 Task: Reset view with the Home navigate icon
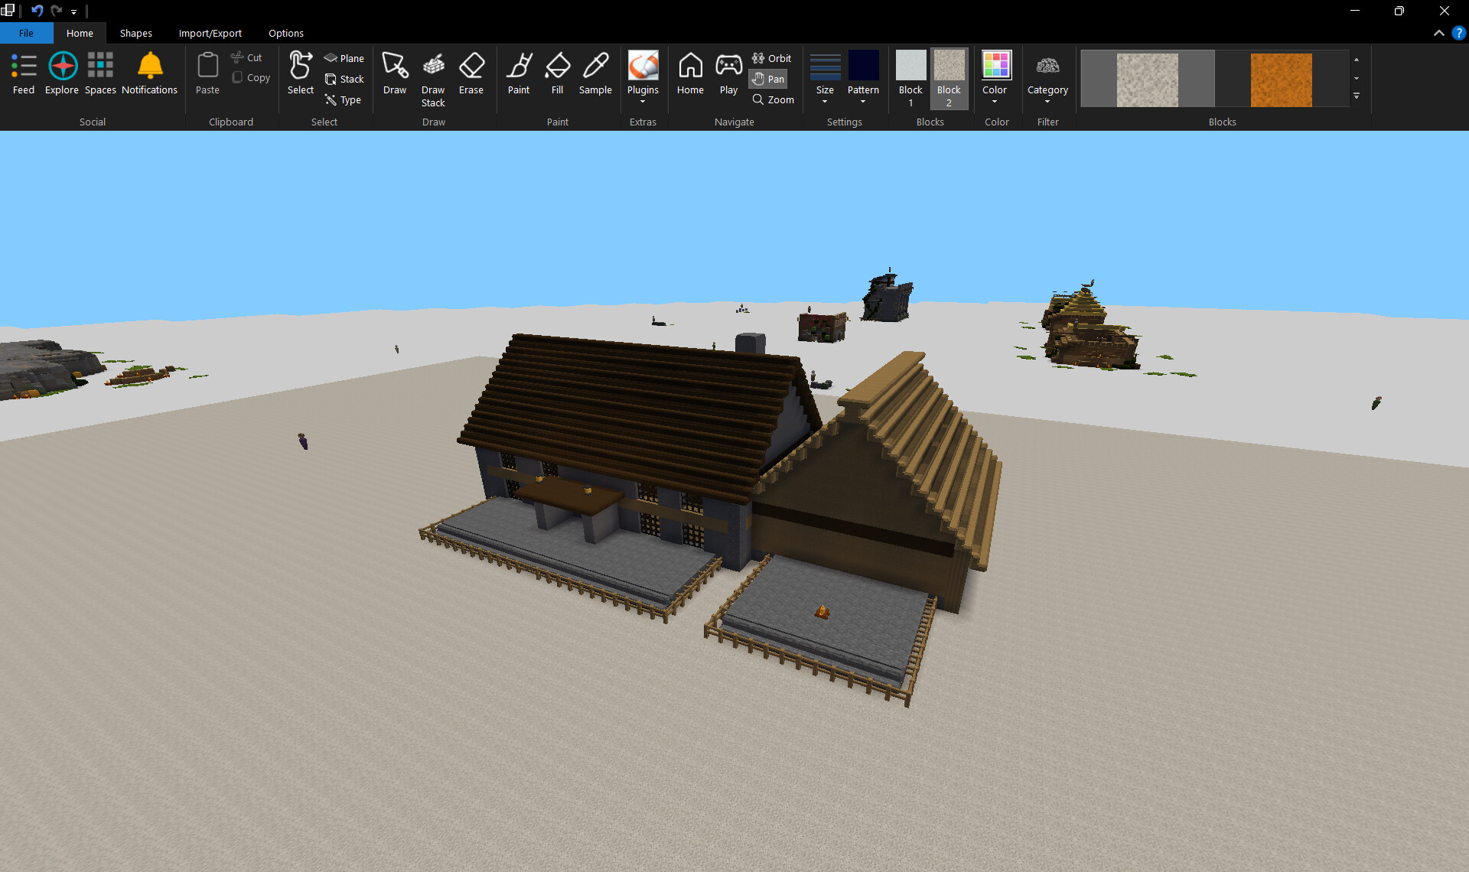[x=690, y=73]
